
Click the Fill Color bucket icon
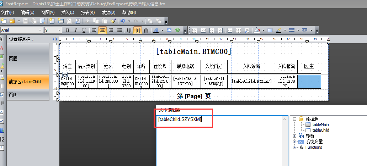tap(257, 30)
